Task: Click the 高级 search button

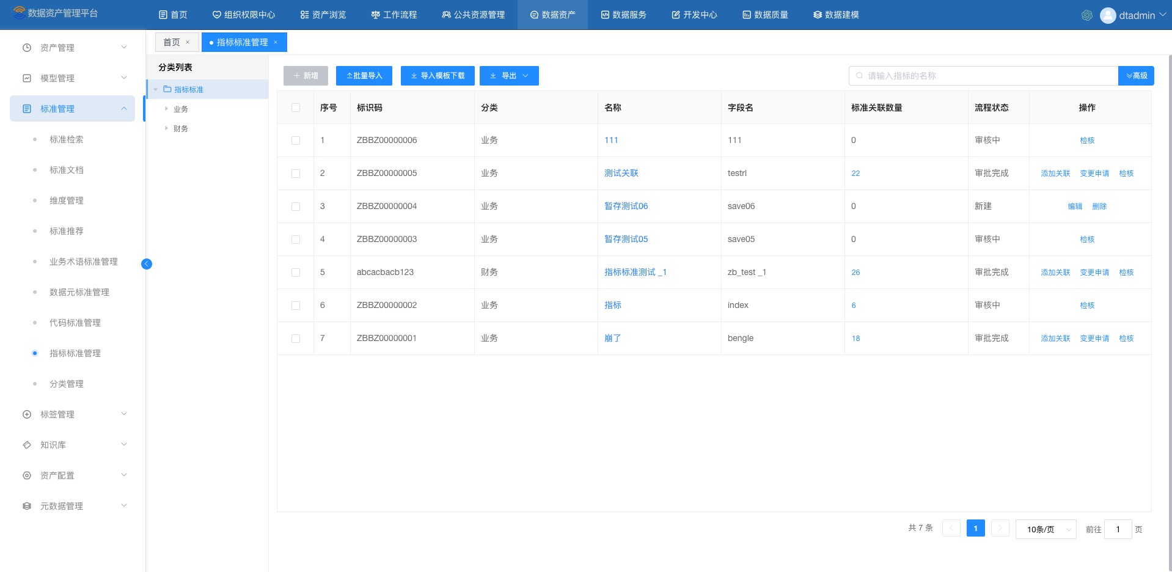Action: [1136, 76]
